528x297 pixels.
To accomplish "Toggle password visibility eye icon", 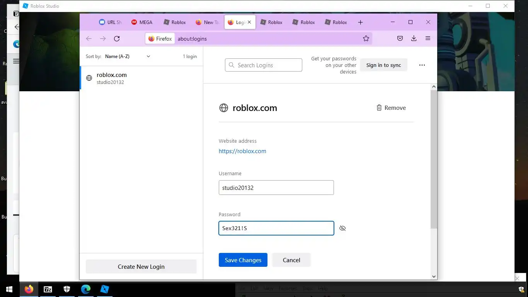I will click(x=342, y=228).
